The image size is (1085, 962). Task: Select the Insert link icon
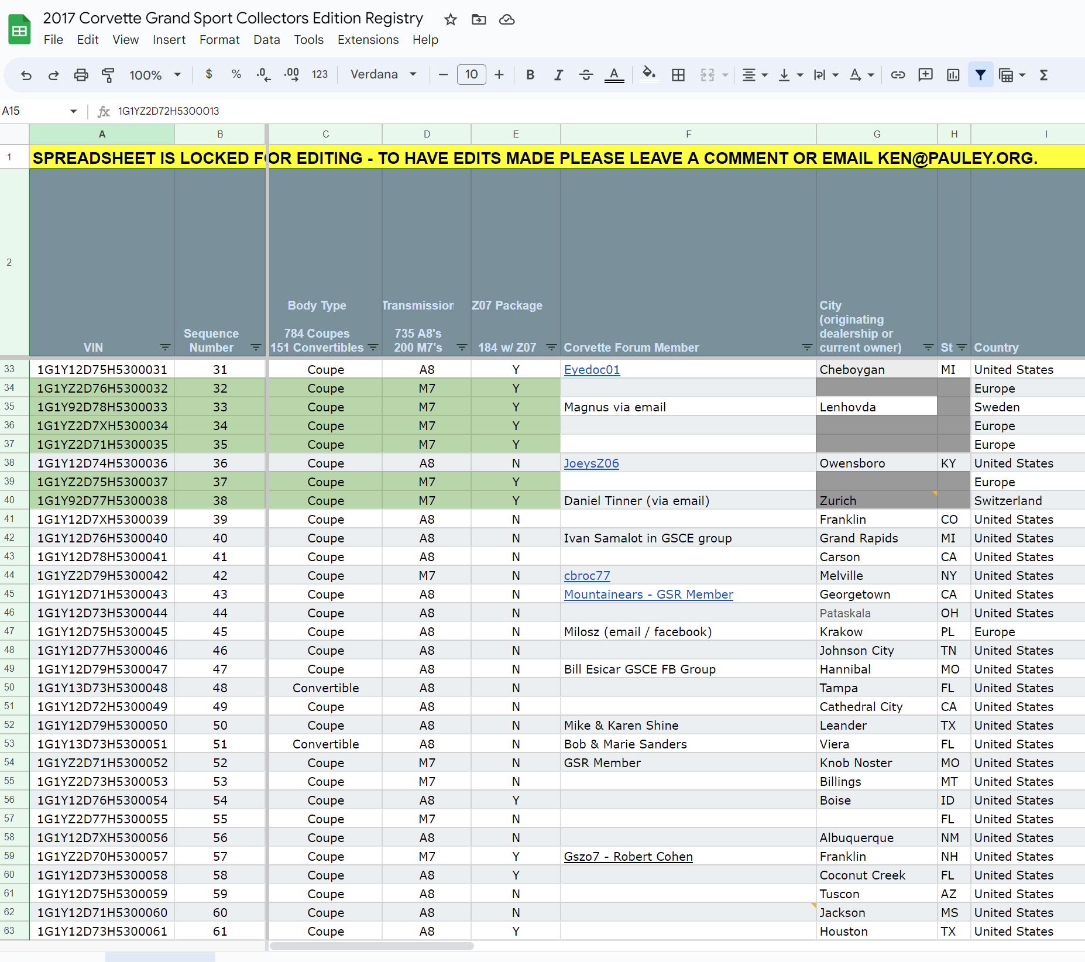pos(898,75)
